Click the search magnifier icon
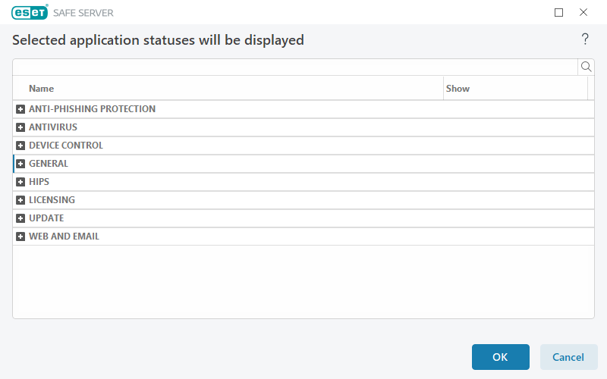This screenshot has width=607, height=379. tap(586, 67)
